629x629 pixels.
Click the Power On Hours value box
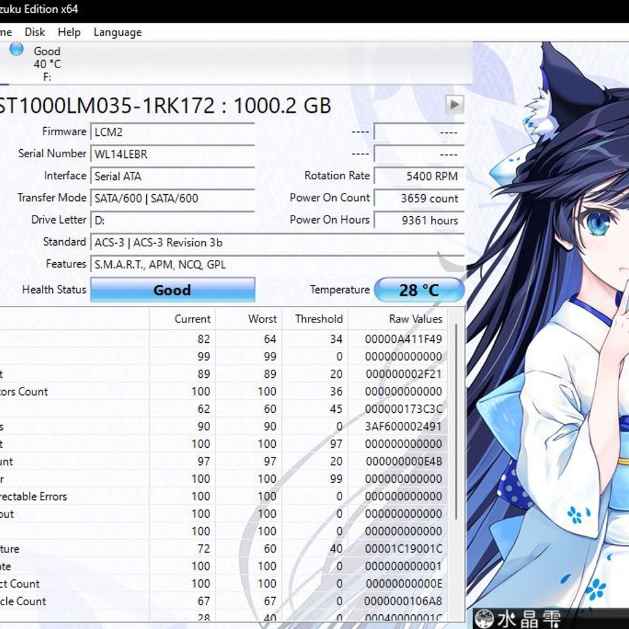419,221
